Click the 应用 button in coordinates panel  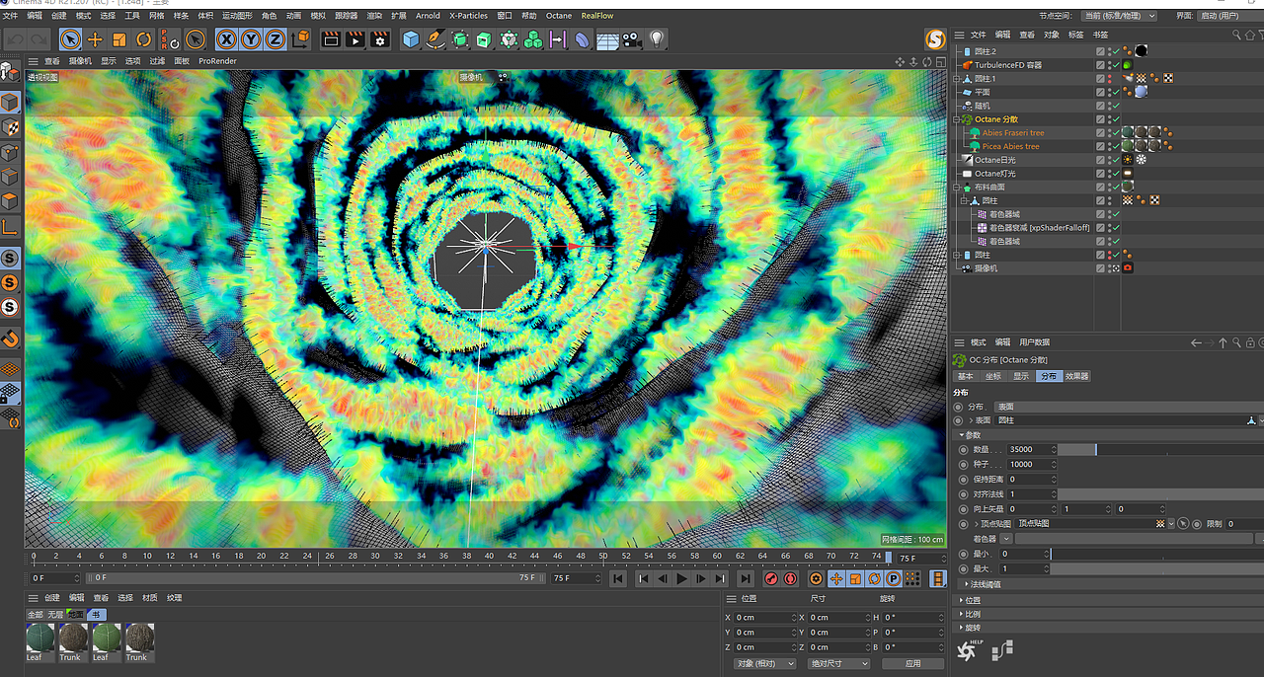[912, 663]
